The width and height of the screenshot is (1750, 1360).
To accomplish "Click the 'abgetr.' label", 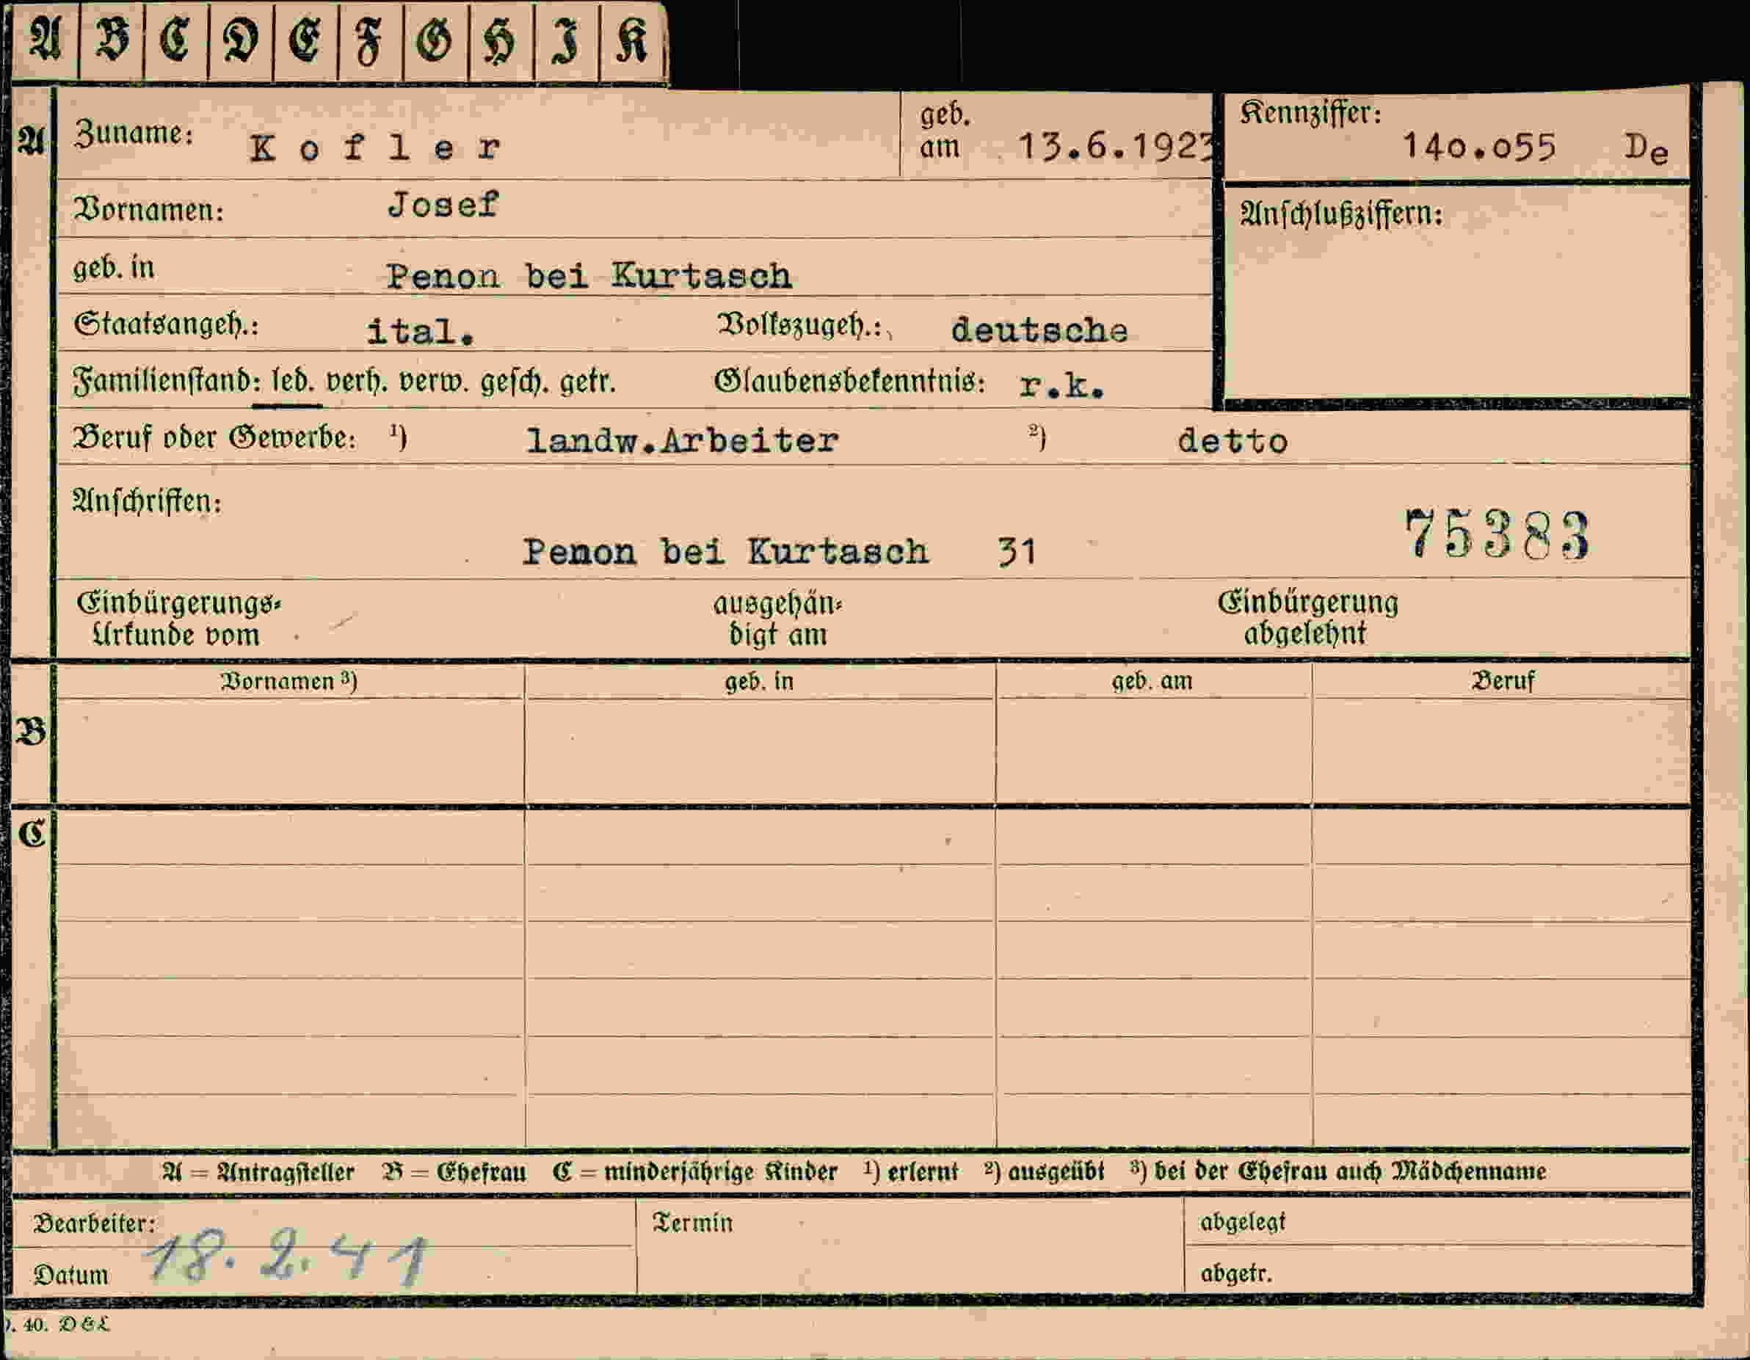I will click(x=1236, y=1273).
